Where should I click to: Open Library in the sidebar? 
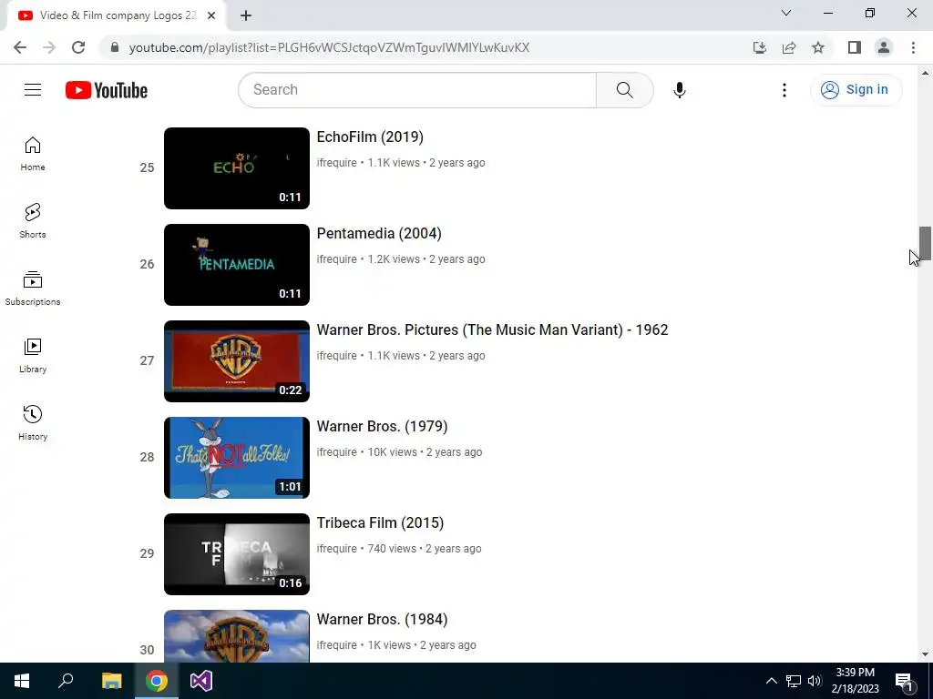(x=33, y=356)
